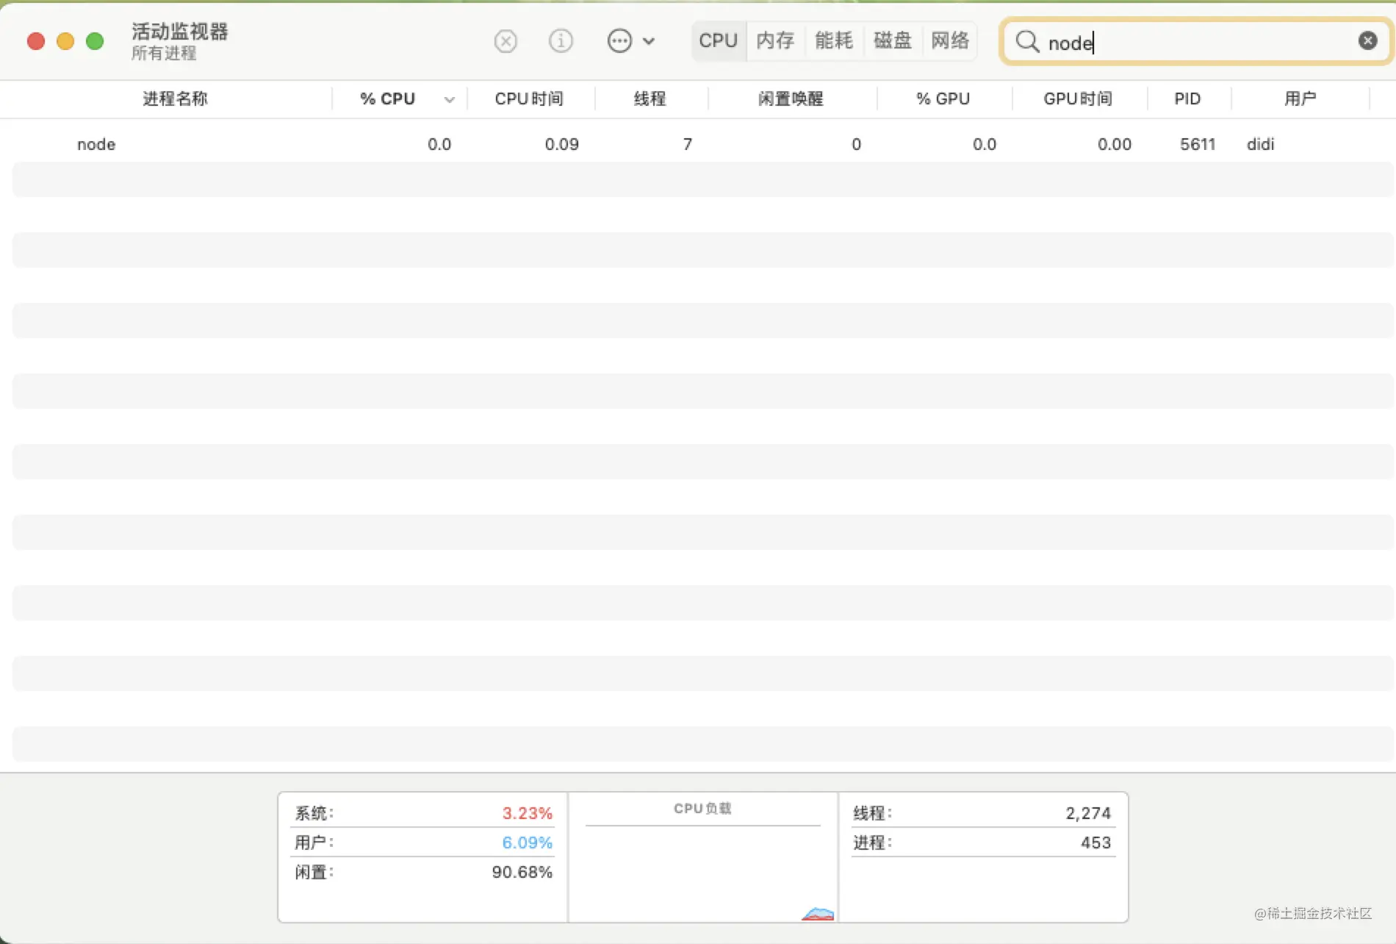Sort by the CPU时间 column header

[529, 99]
